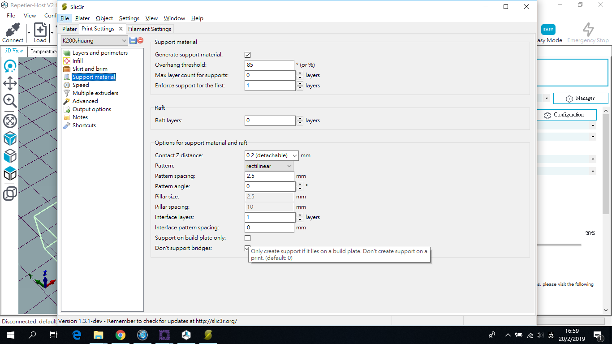Open the Settings menu in Slic3r
The width and height of the screenshot is (612, 344).
[129, 18]
